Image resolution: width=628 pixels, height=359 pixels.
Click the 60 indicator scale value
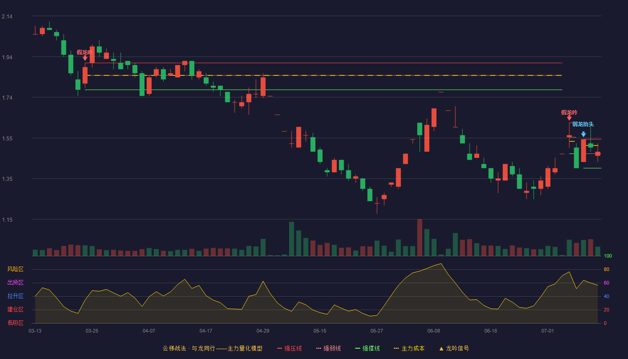tap(606, 283)
